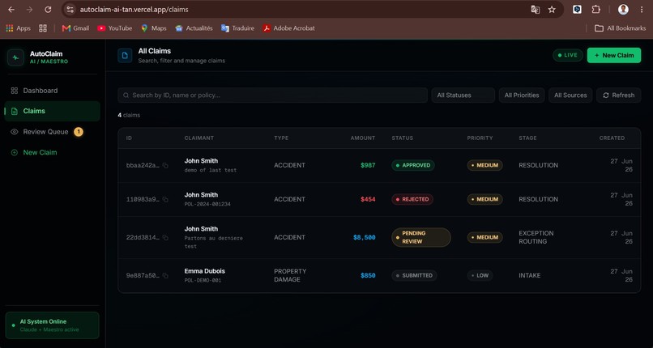Copy claim ID 110983a9 with copy icon
The image size is (653, 348).
coord(165,200)
